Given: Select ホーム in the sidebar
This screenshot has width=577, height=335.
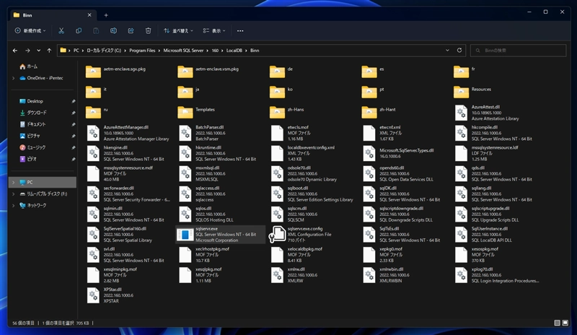Looking at the screenshot, I should (x=28, y=66).
